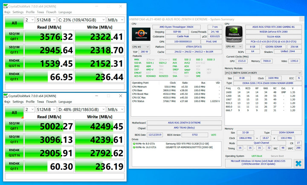
Task: Click the 4249.45 write result
Action: (100, 126)
